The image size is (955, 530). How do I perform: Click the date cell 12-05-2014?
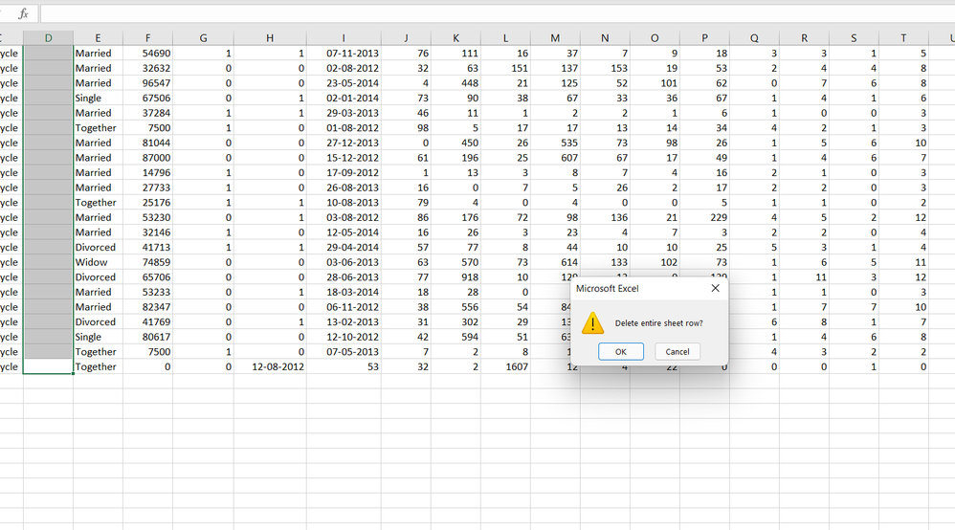(344, 232)
